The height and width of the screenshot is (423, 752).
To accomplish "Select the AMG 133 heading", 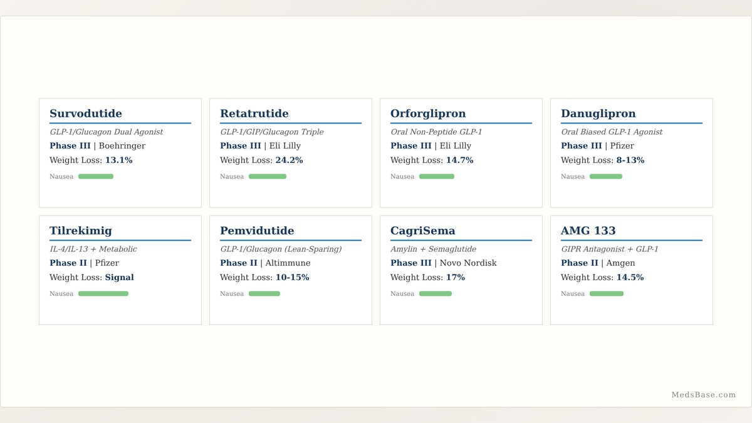I will click(x=588, y=231).
